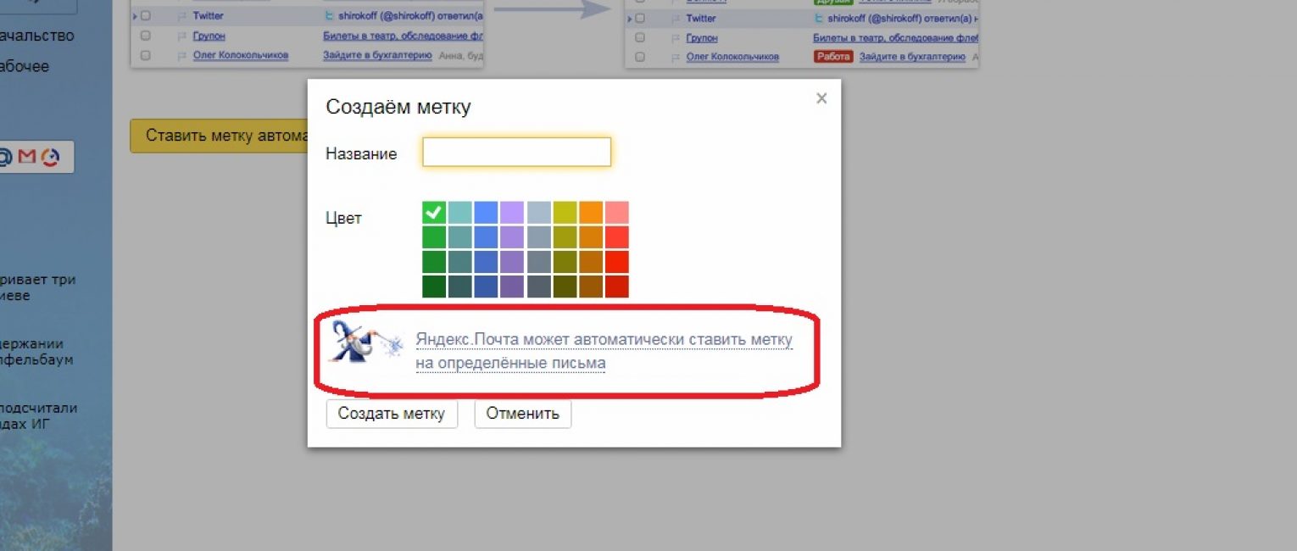Select the gray swatch in third row
The width and height of the screenshot is (1297, 551).
[538, 262]
